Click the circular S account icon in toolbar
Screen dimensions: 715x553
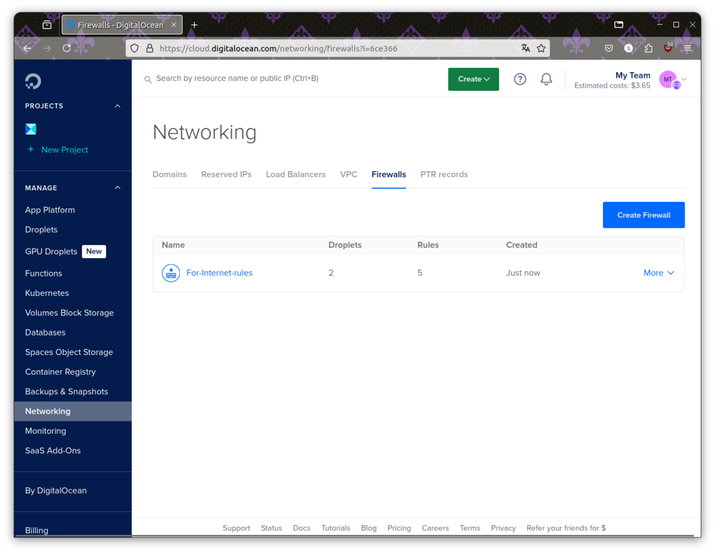(629, 48)
